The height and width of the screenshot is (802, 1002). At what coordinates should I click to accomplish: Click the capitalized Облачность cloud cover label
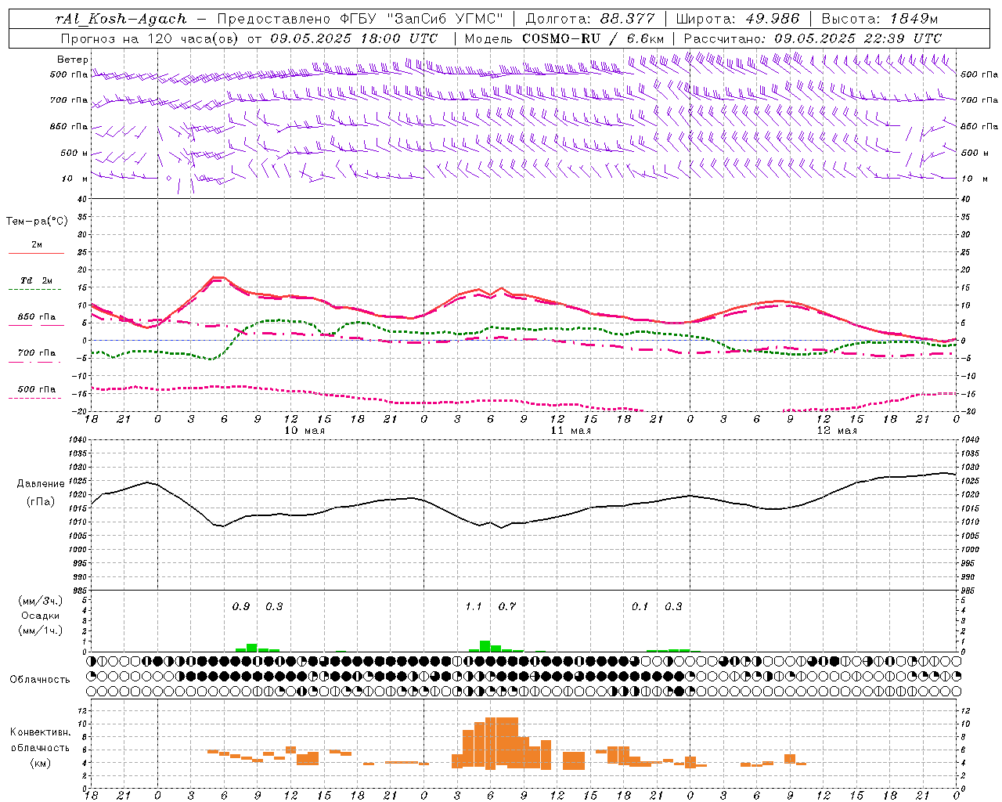[40, 680]
